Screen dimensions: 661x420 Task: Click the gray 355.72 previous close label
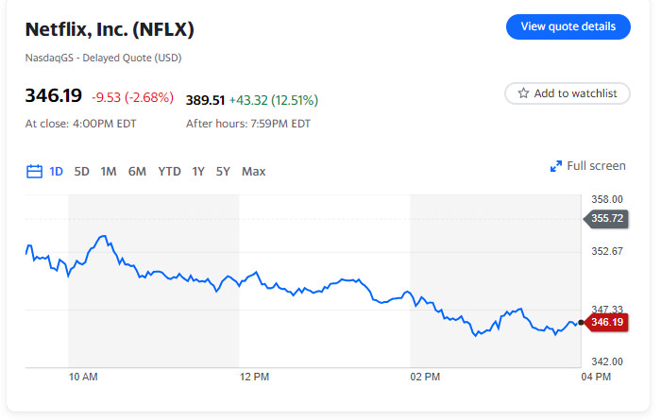point(607,218)
